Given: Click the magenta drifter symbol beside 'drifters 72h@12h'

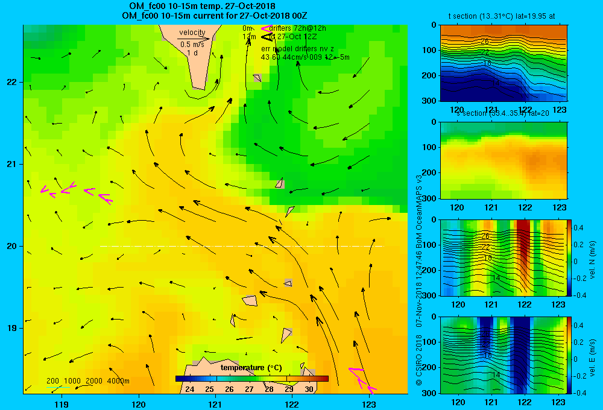Looking at the screenshot, I should tap(267, 28).
